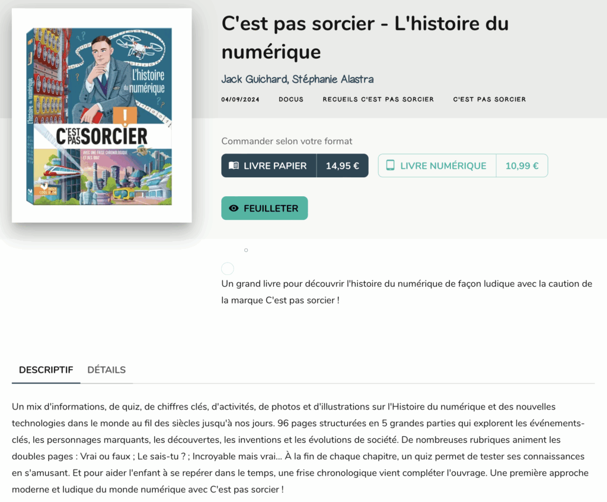
Task: Follow the C'est pas sorcier tag link
Action: pos(489,100)
